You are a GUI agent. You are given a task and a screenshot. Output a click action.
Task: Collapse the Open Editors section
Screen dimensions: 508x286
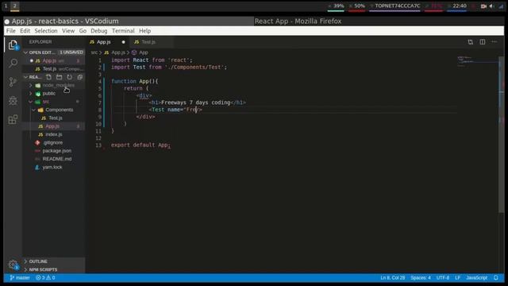coord(26,52)
